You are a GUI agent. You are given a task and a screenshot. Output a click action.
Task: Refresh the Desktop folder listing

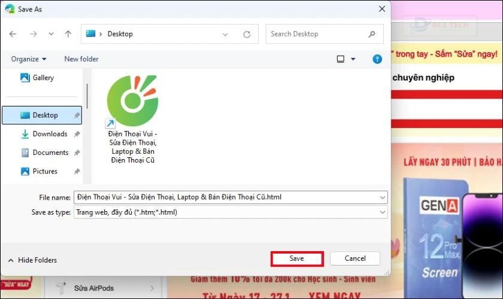247,34
